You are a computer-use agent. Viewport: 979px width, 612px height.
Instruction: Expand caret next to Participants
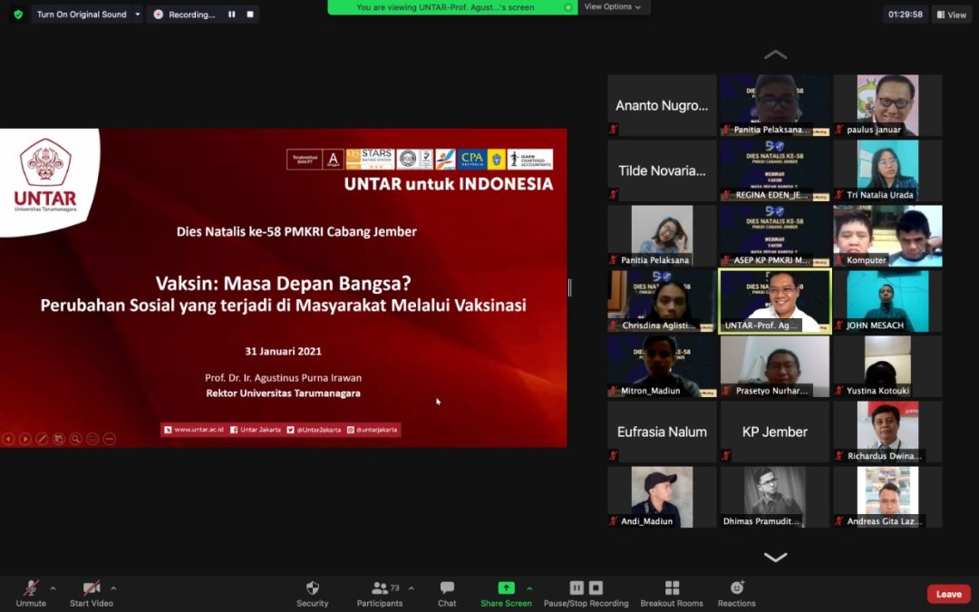coord(411,588)
